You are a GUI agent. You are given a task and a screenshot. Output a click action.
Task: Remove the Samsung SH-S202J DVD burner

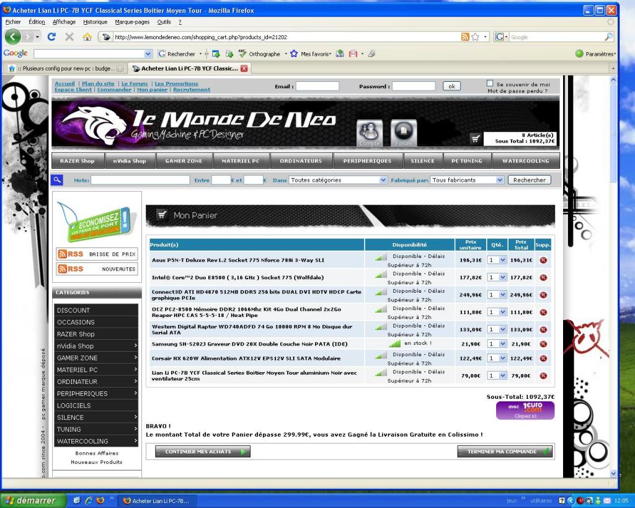(543, 344)
